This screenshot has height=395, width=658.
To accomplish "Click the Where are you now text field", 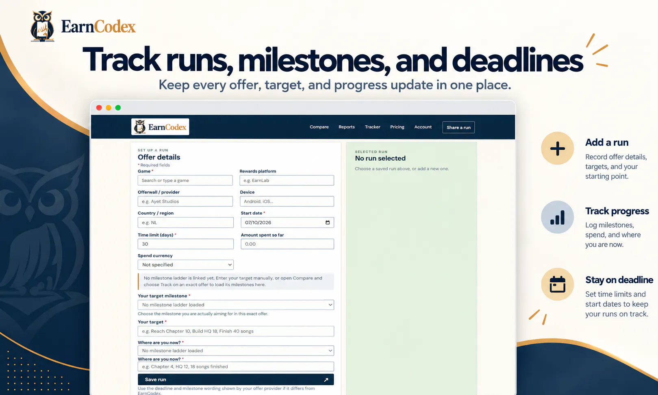I will pyautogui.click(x=236, y=367).
